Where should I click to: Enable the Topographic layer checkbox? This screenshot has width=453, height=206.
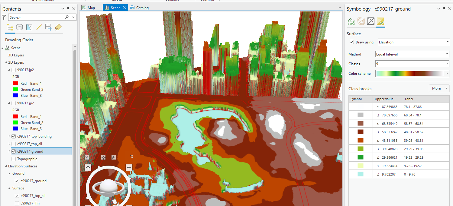14,159
